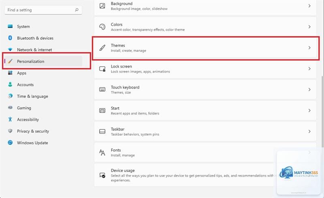Open the Accessibility label in sidebar

pyautogui.click(x=28, y=119)
